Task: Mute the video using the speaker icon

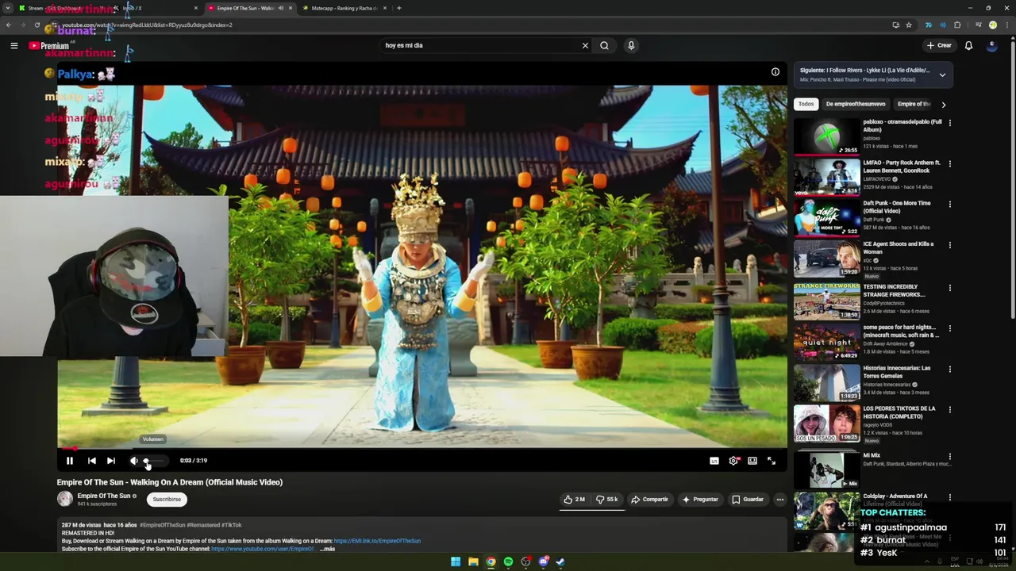Action: click(134, 461)
